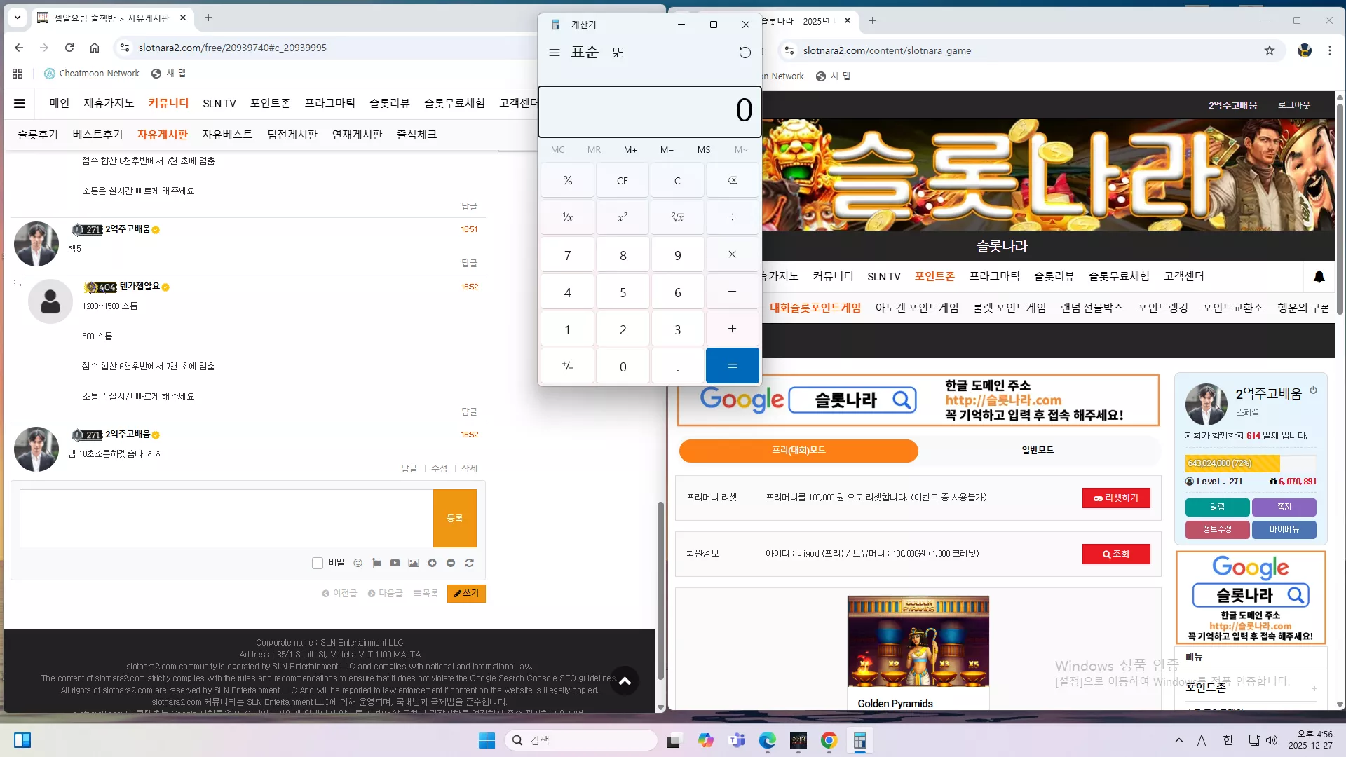
Task: Click the image attach icon under comment box
Action: coord(414,563)
